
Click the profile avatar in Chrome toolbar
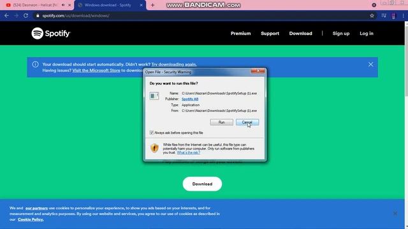click(393, 16)
